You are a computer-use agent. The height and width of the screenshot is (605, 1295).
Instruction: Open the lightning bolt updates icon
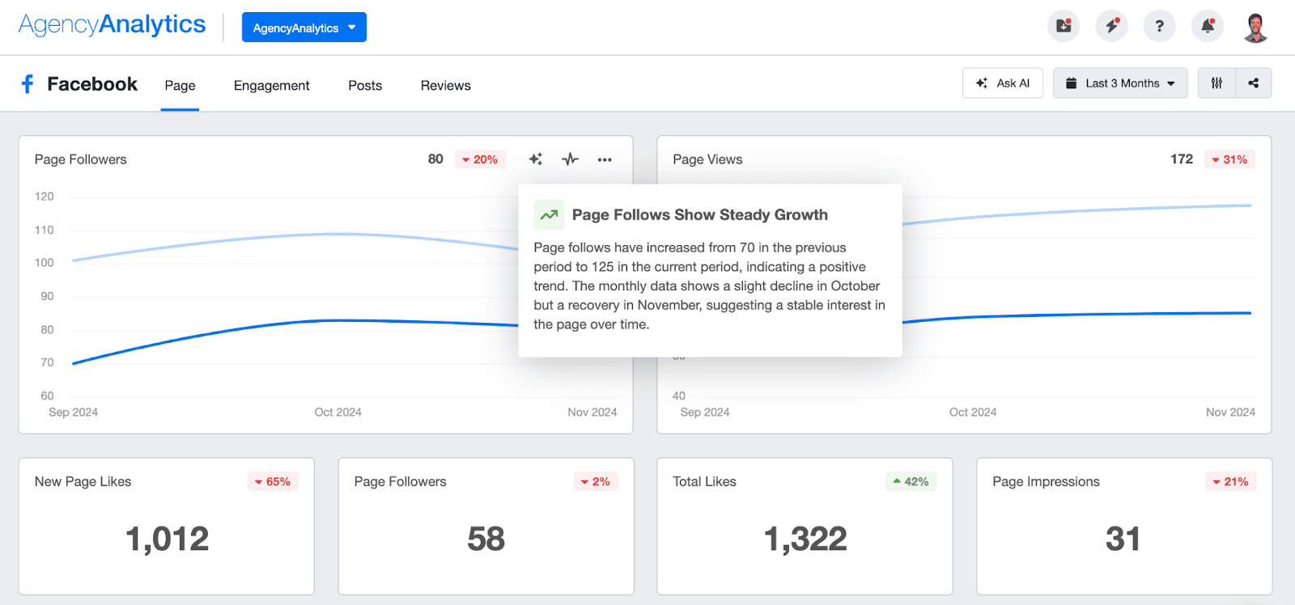(1111, 27)
